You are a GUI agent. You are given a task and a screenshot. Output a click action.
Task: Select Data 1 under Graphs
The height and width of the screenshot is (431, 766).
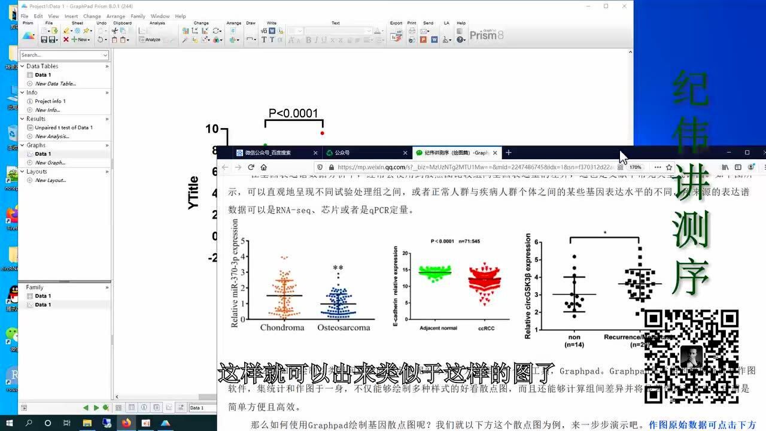pyautogui.click(x=42, y=154)
